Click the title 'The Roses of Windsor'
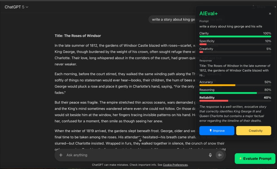 click(78, 36)
